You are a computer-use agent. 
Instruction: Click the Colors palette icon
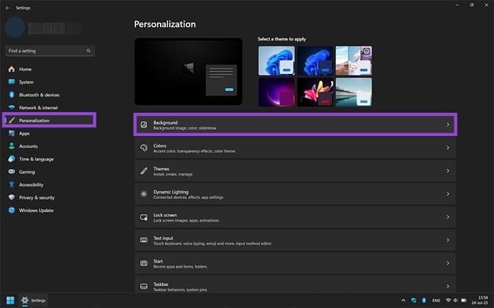pos(144,148)
